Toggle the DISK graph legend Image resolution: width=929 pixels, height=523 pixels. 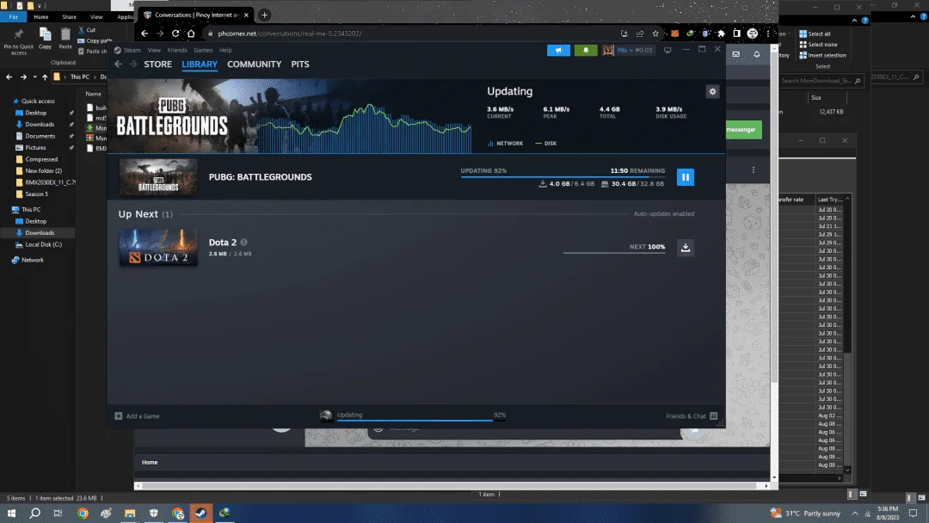[x=545, y=144]
